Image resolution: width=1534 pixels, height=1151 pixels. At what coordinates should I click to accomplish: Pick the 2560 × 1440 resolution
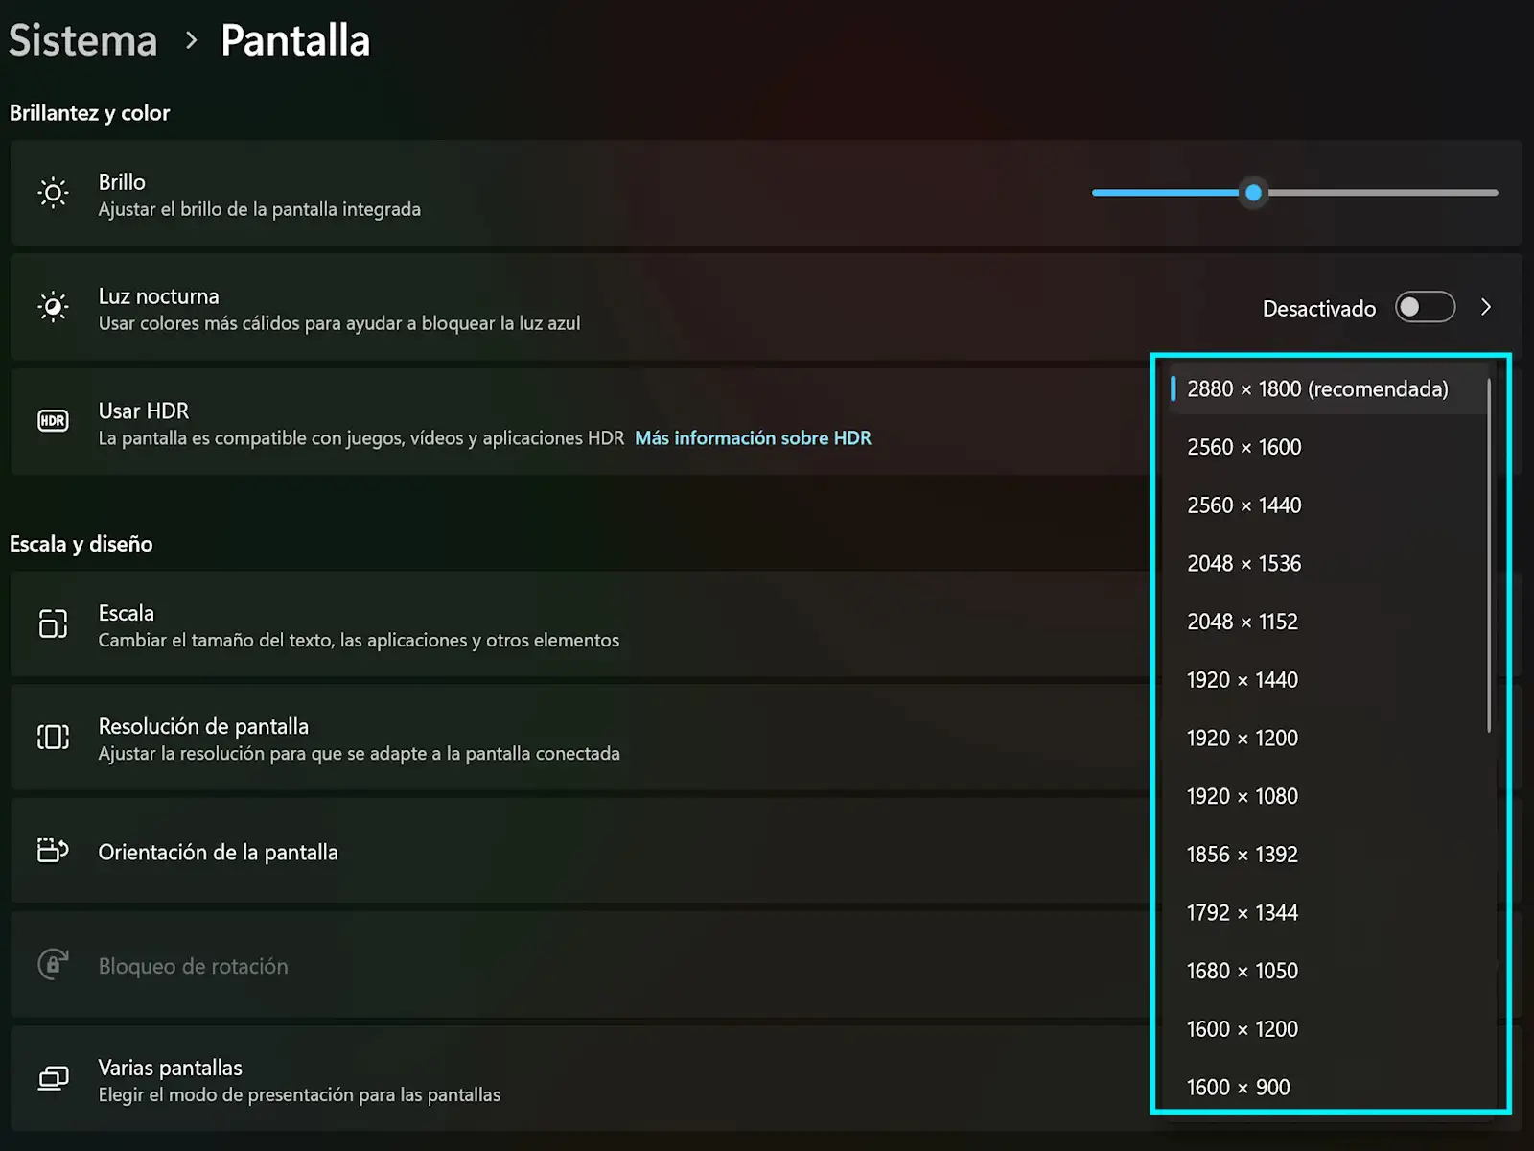1243,505
